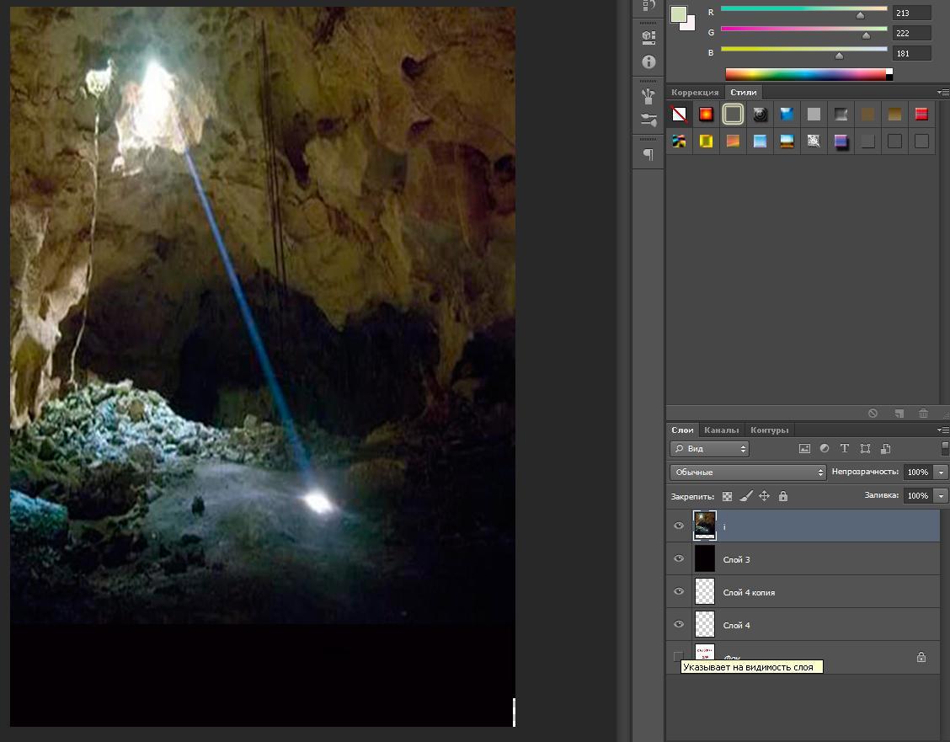Toggle visibility of Слой 4 копия

click(x=679, y=591)
